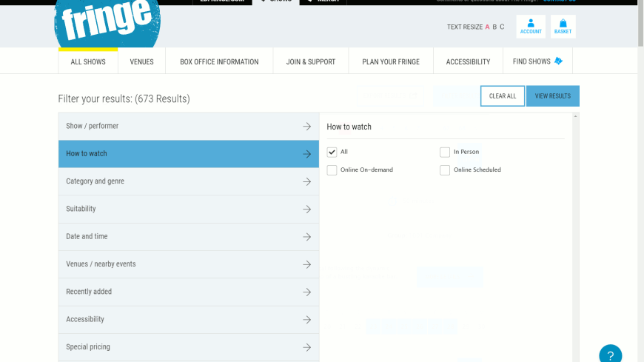Enable the In Person checkbox
The image size is (644, 362).
pyautogui.click(x=445, y=152)
